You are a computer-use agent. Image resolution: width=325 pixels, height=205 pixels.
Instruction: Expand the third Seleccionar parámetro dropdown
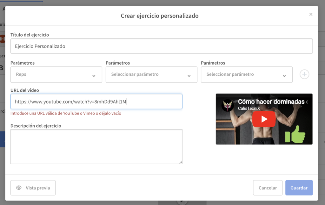(247, 74)
